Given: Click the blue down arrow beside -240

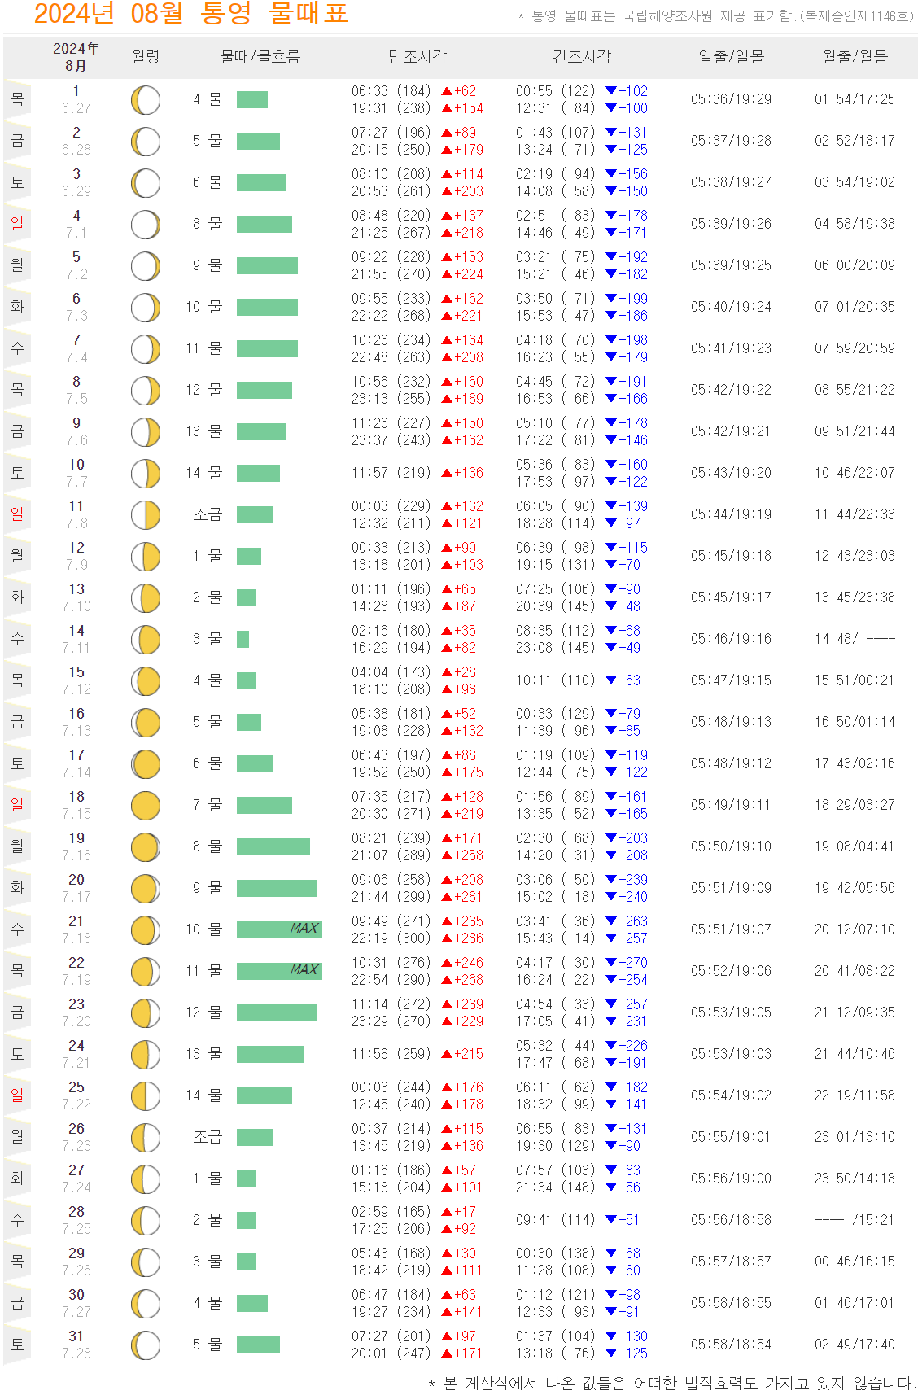Looking at the screenshot, I should coord(611,897).
